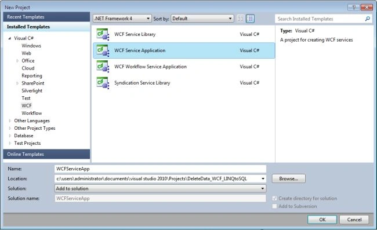377x230 pixels.
Task: Expand the Database tree node
Action: [10, 136]
